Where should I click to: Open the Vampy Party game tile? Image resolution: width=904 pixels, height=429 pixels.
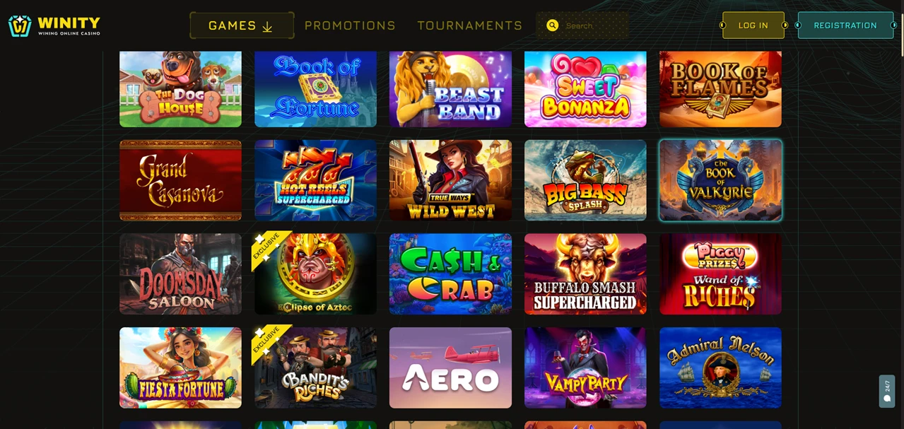tap(585, 368)
